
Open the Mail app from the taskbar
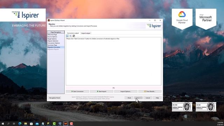coord(37,124)
